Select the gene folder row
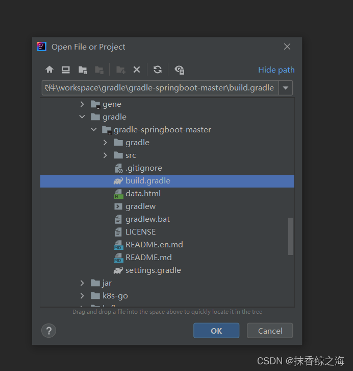This screenshot has height=371, width=353. tap(167, 104)
